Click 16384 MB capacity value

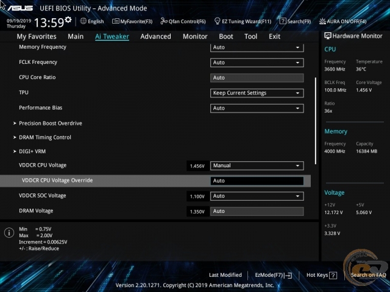(366, 151)
